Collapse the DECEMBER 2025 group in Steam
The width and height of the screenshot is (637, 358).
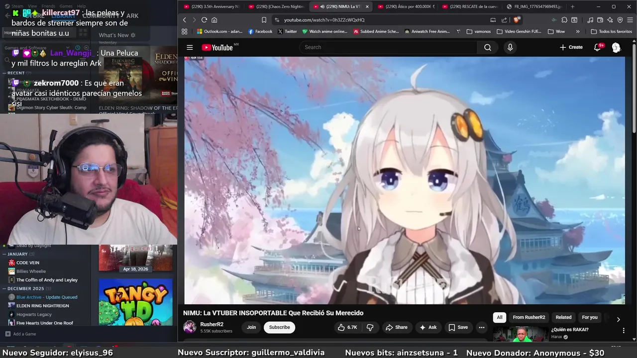pos(5,288)
